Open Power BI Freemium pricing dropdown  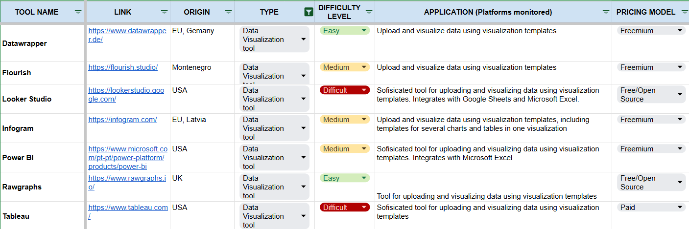pyautogui.click(x=651, y=148)
